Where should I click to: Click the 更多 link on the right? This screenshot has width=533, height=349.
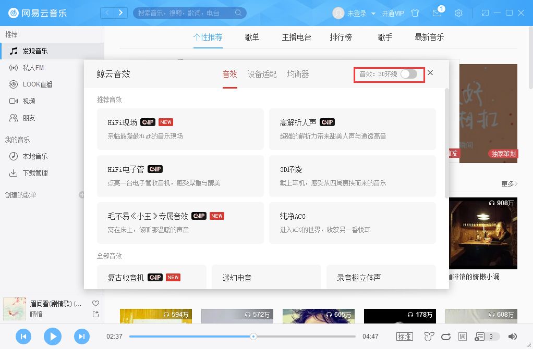510,184
